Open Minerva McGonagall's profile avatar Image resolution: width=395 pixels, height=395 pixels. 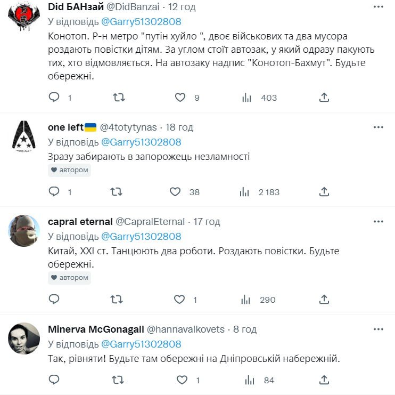[x=24, y=338]
